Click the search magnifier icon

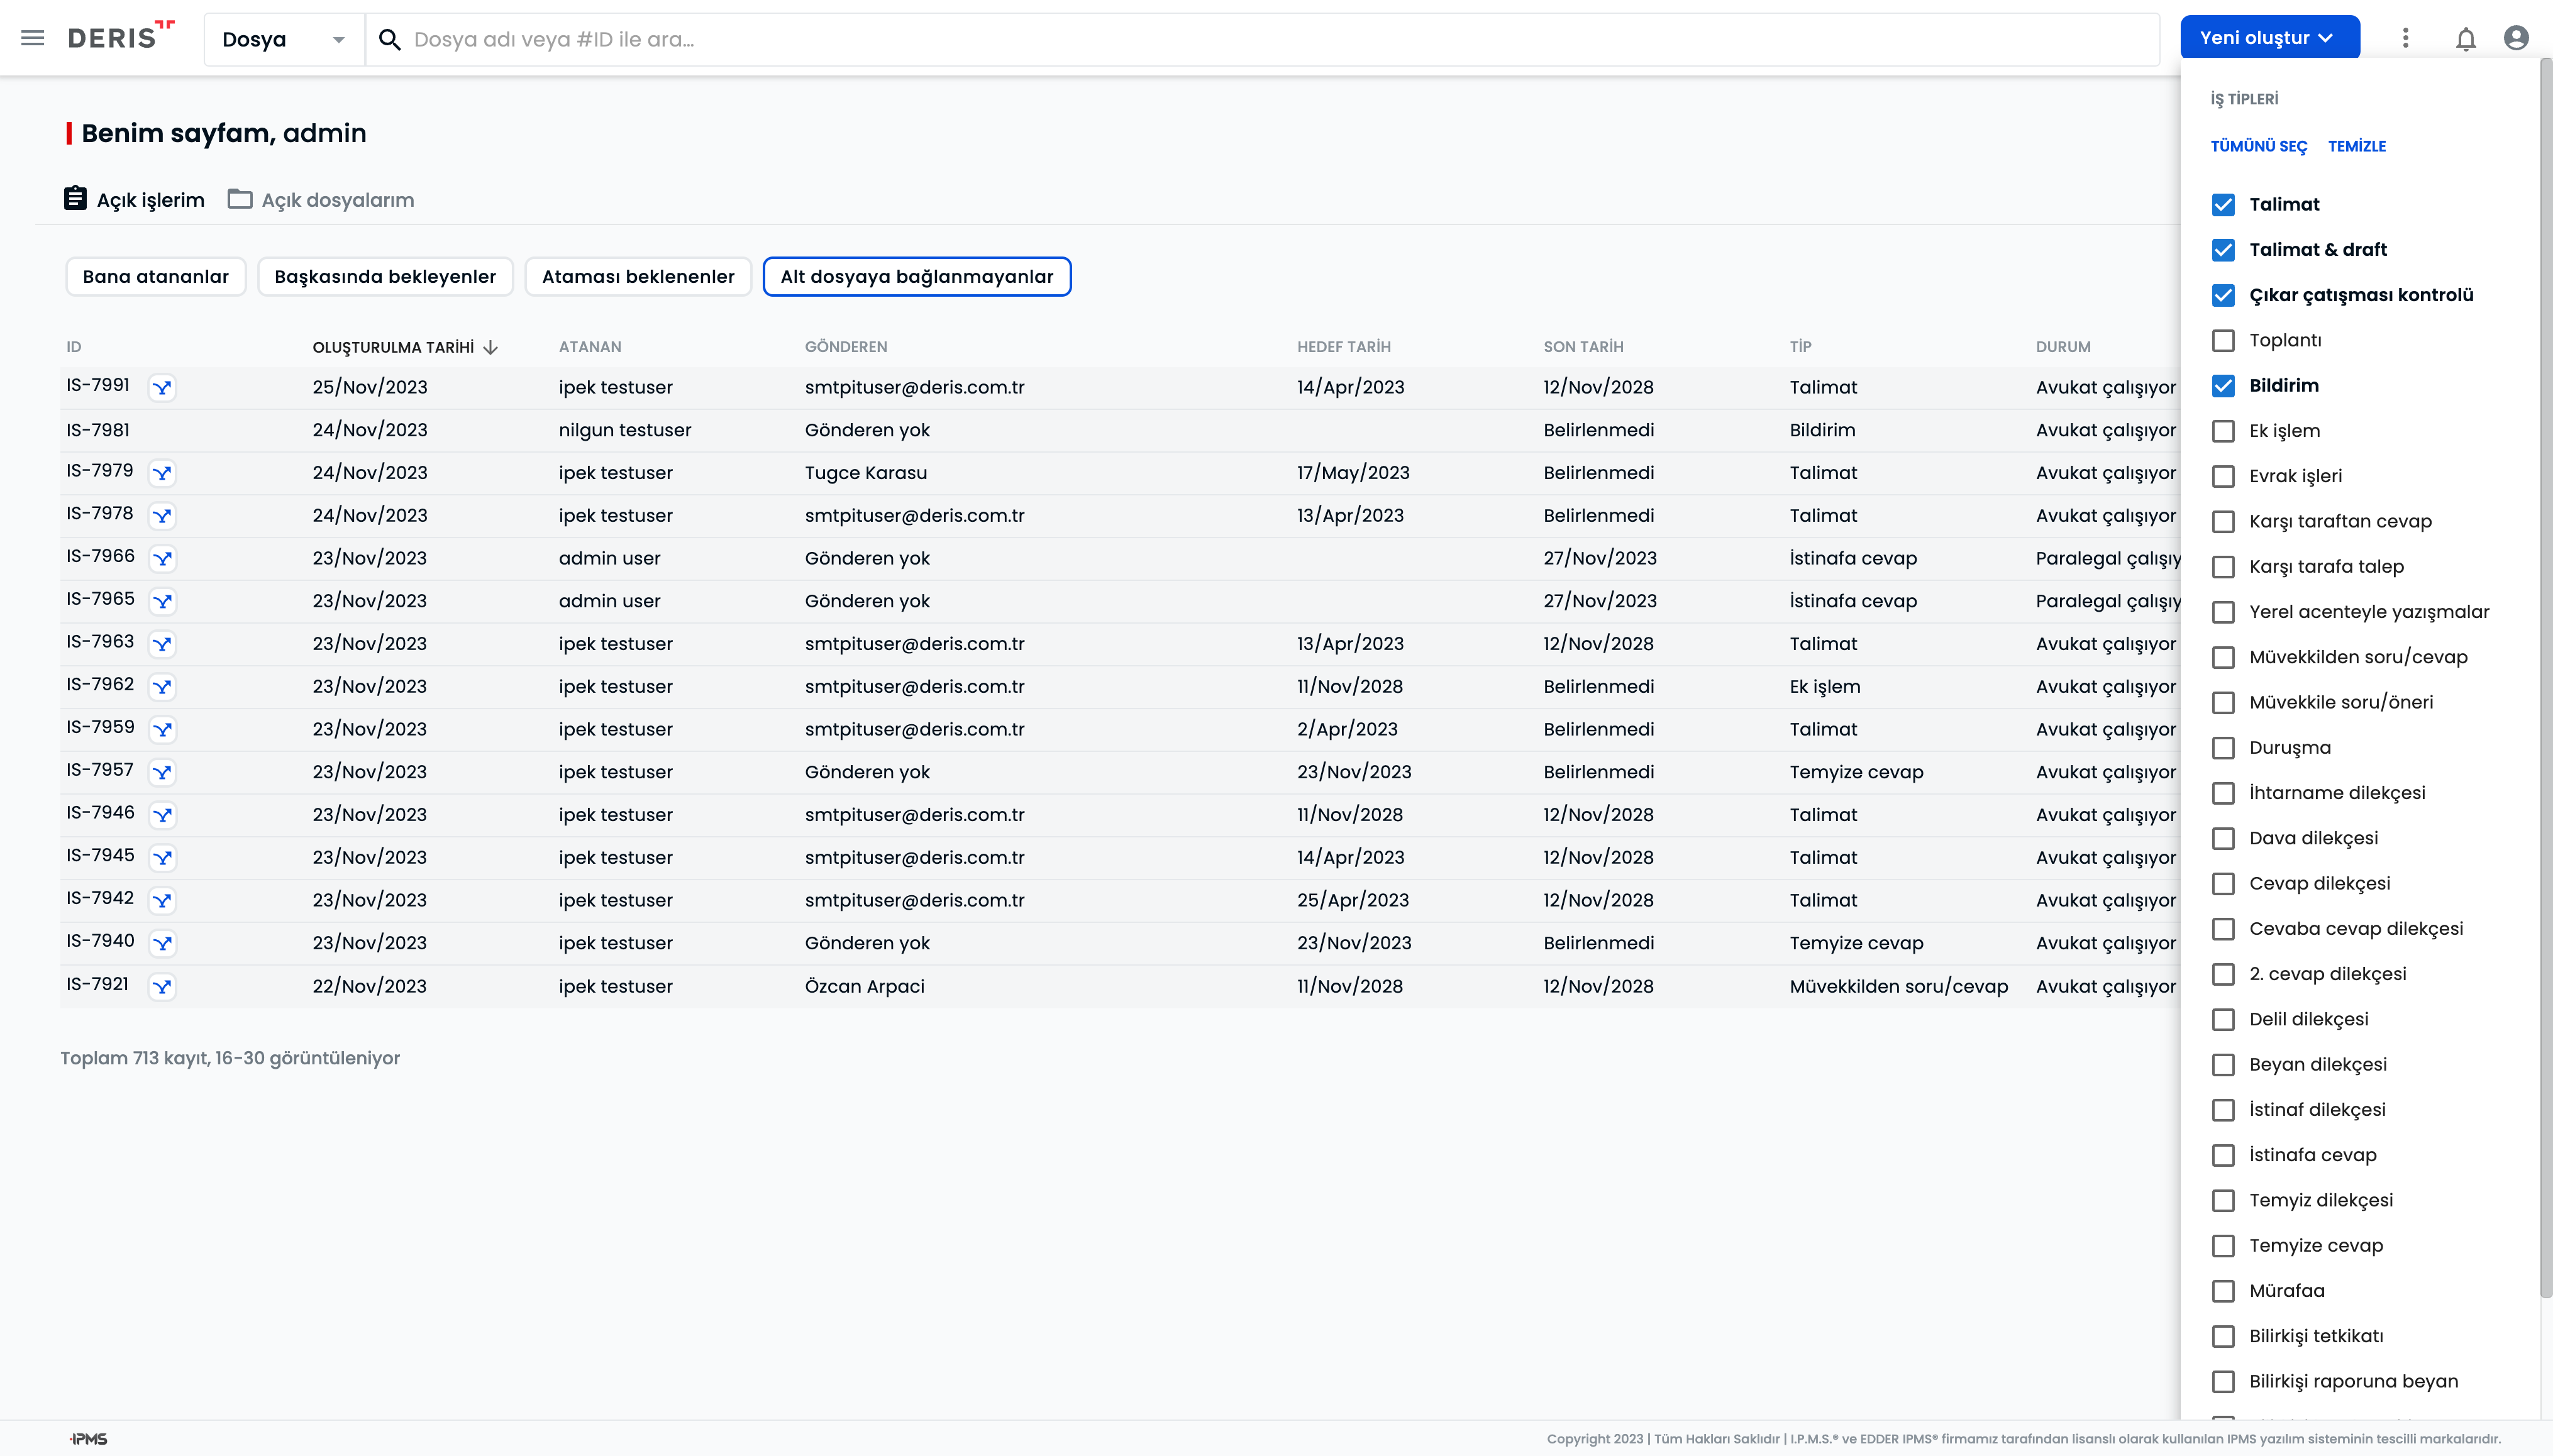[x=390, y=40]
